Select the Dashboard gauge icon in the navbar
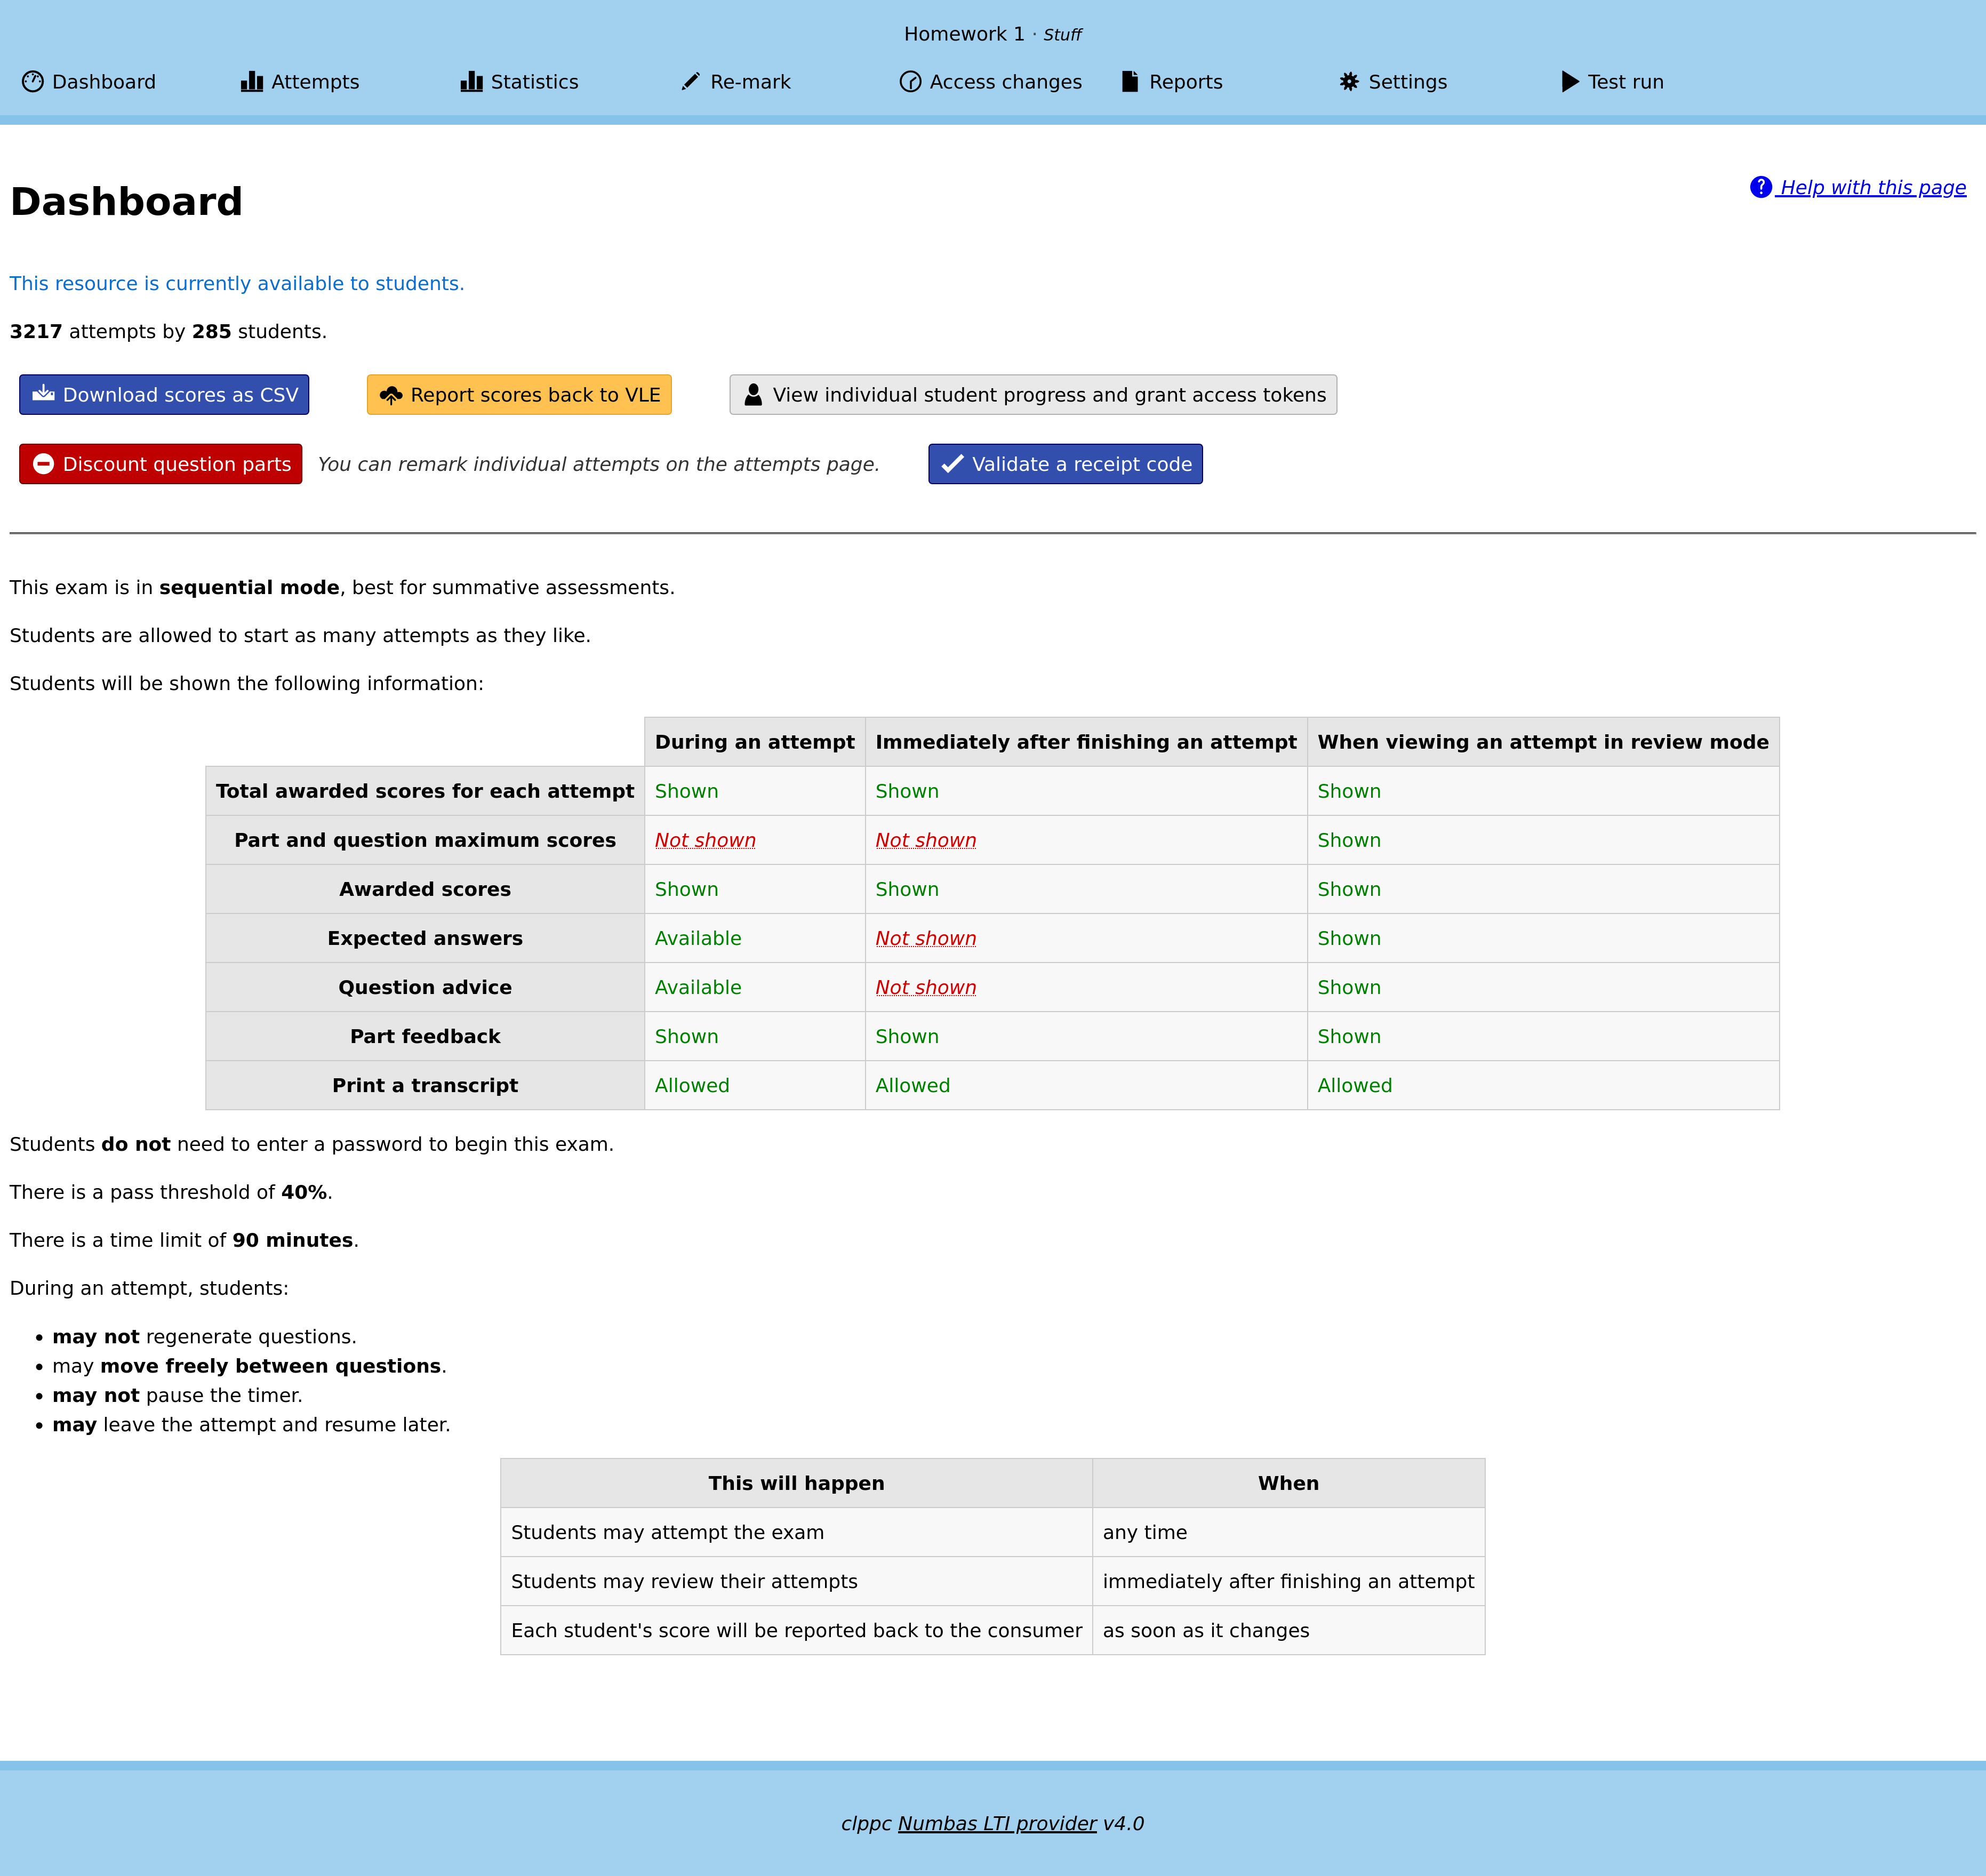The width and height of the screenshot is (1986, 1876). [x=32, y=81]
